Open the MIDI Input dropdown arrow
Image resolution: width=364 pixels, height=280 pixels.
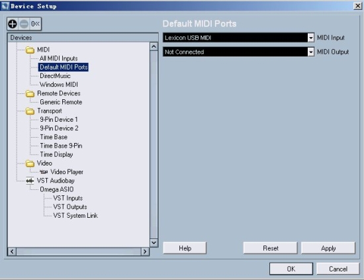(310, 38)
